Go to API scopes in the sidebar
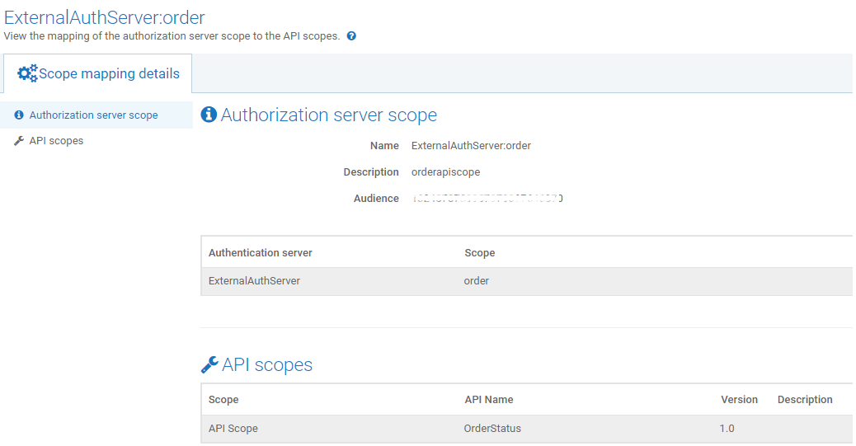 point(56,141)
